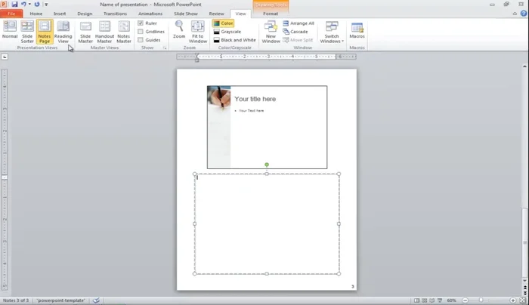Expand the Macros dropdown
529x305 pixels.
pos(357,30)
